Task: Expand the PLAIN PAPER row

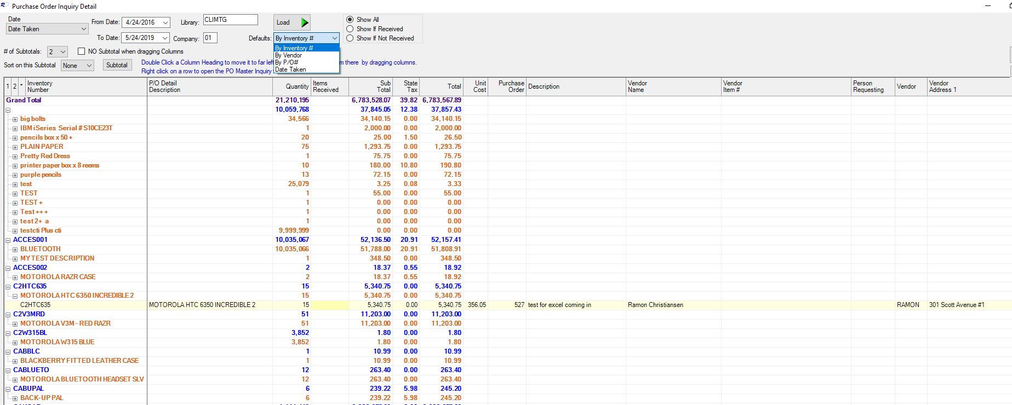Action: coord(15,147)
